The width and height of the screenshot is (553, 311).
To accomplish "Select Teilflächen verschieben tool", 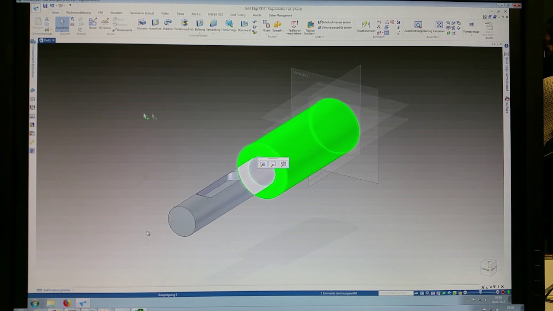I will coord(294,27).
